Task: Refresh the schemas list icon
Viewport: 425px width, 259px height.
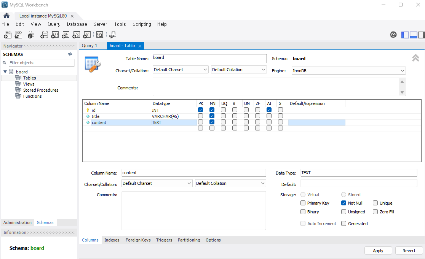Action: coord(70,54)
